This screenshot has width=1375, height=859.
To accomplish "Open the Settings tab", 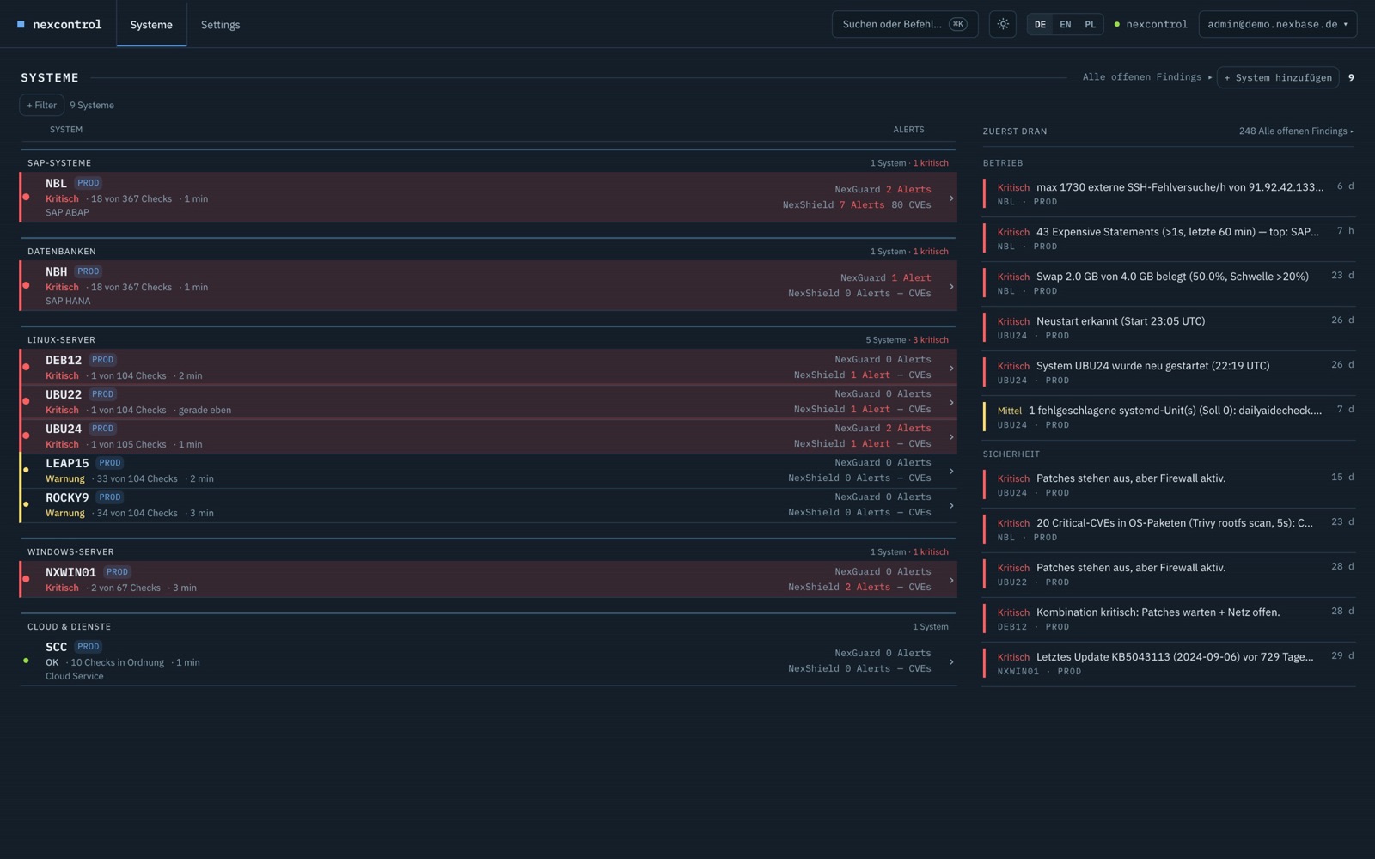I will (x=220, y=24).
